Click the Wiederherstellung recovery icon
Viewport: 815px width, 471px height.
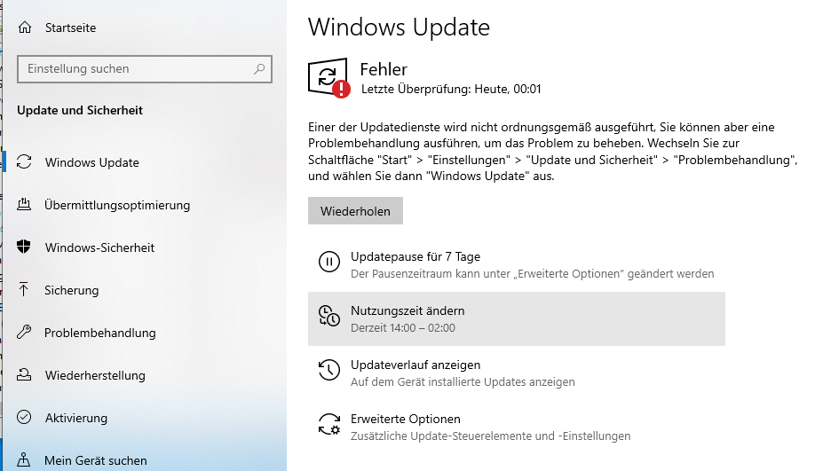[x=24, y=374]
